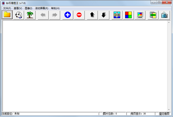Click the palm tree toolbar icon
This screenshot has height=117, width=173.
(x=30, y=15)
